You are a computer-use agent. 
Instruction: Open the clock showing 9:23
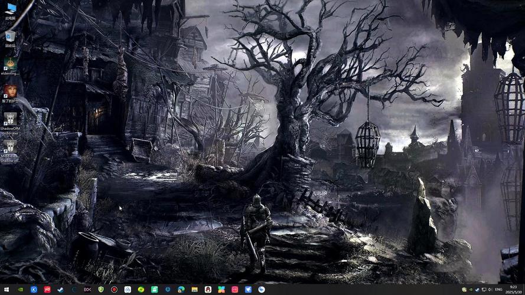(x=514, y=290)
